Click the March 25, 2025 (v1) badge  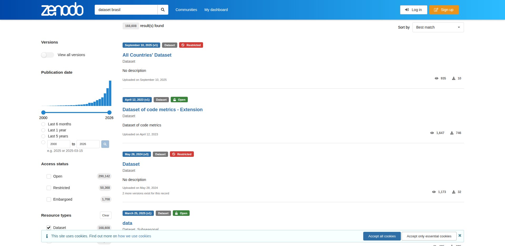click(x=138, y=213)
